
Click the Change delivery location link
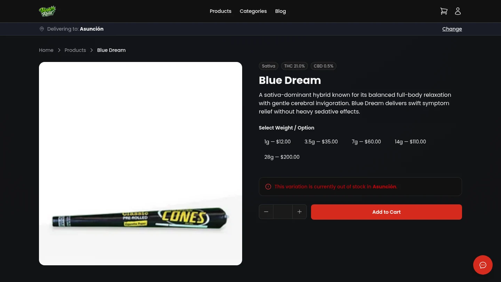pos(452,29)
